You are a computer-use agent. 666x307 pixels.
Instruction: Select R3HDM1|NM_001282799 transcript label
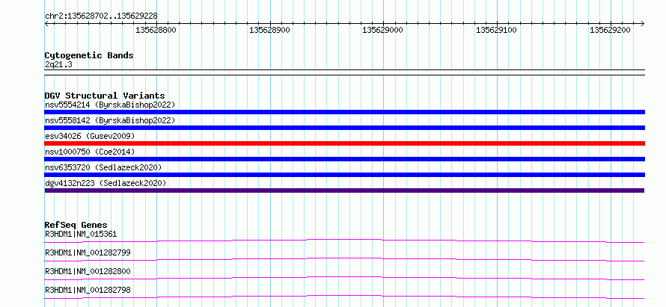88,252
